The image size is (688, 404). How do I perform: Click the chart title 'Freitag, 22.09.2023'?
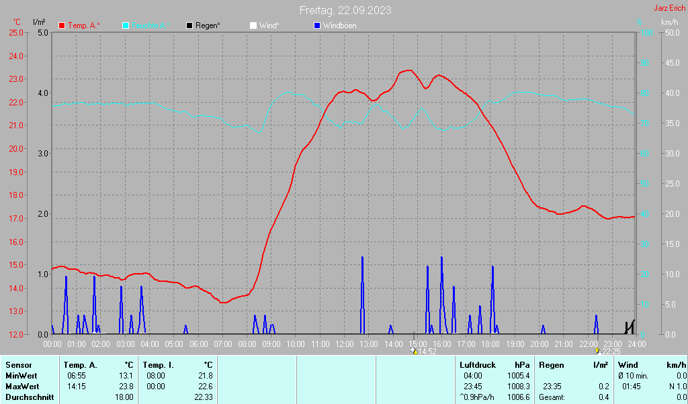(345, 10)
